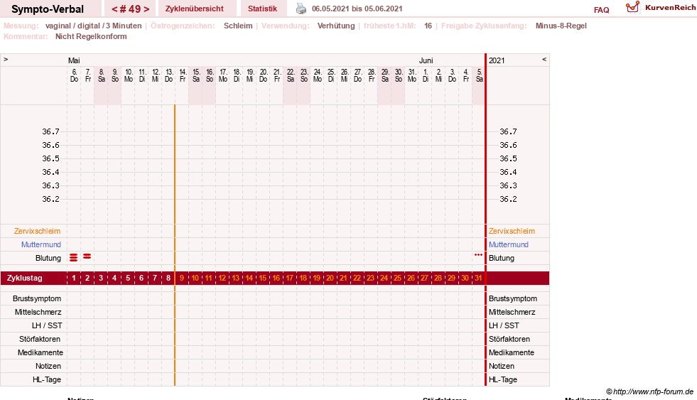Click the left Blutung row label

click(48, 258)
